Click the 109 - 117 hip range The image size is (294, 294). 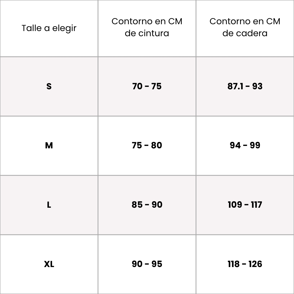point(245,205)
